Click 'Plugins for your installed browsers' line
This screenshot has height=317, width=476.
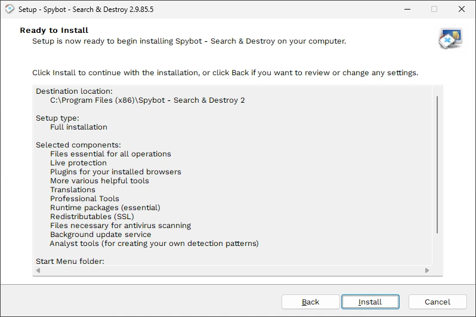(116, 172)
